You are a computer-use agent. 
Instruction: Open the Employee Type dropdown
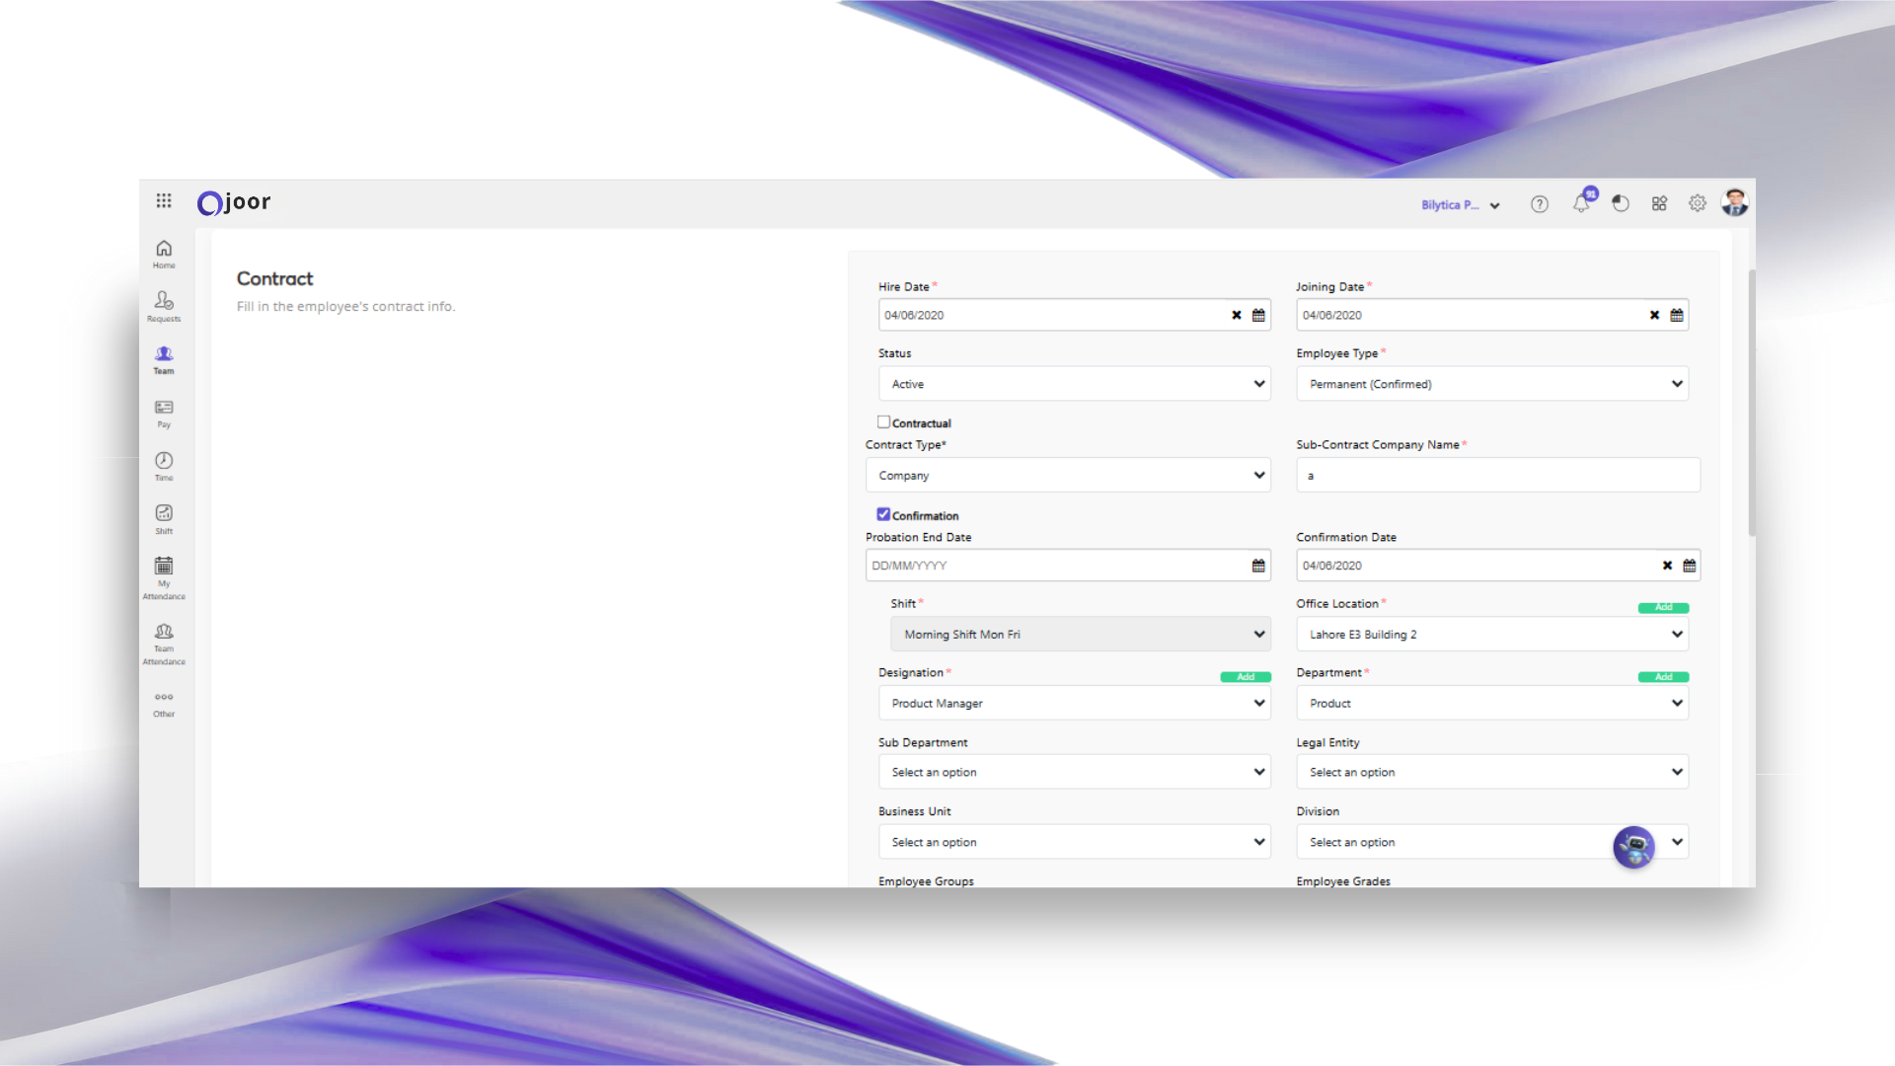tap(1491, 384)
